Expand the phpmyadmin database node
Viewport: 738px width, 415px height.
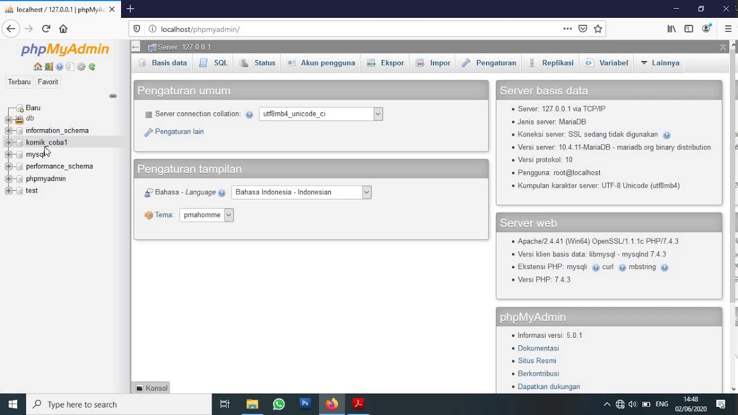(9, 179)
